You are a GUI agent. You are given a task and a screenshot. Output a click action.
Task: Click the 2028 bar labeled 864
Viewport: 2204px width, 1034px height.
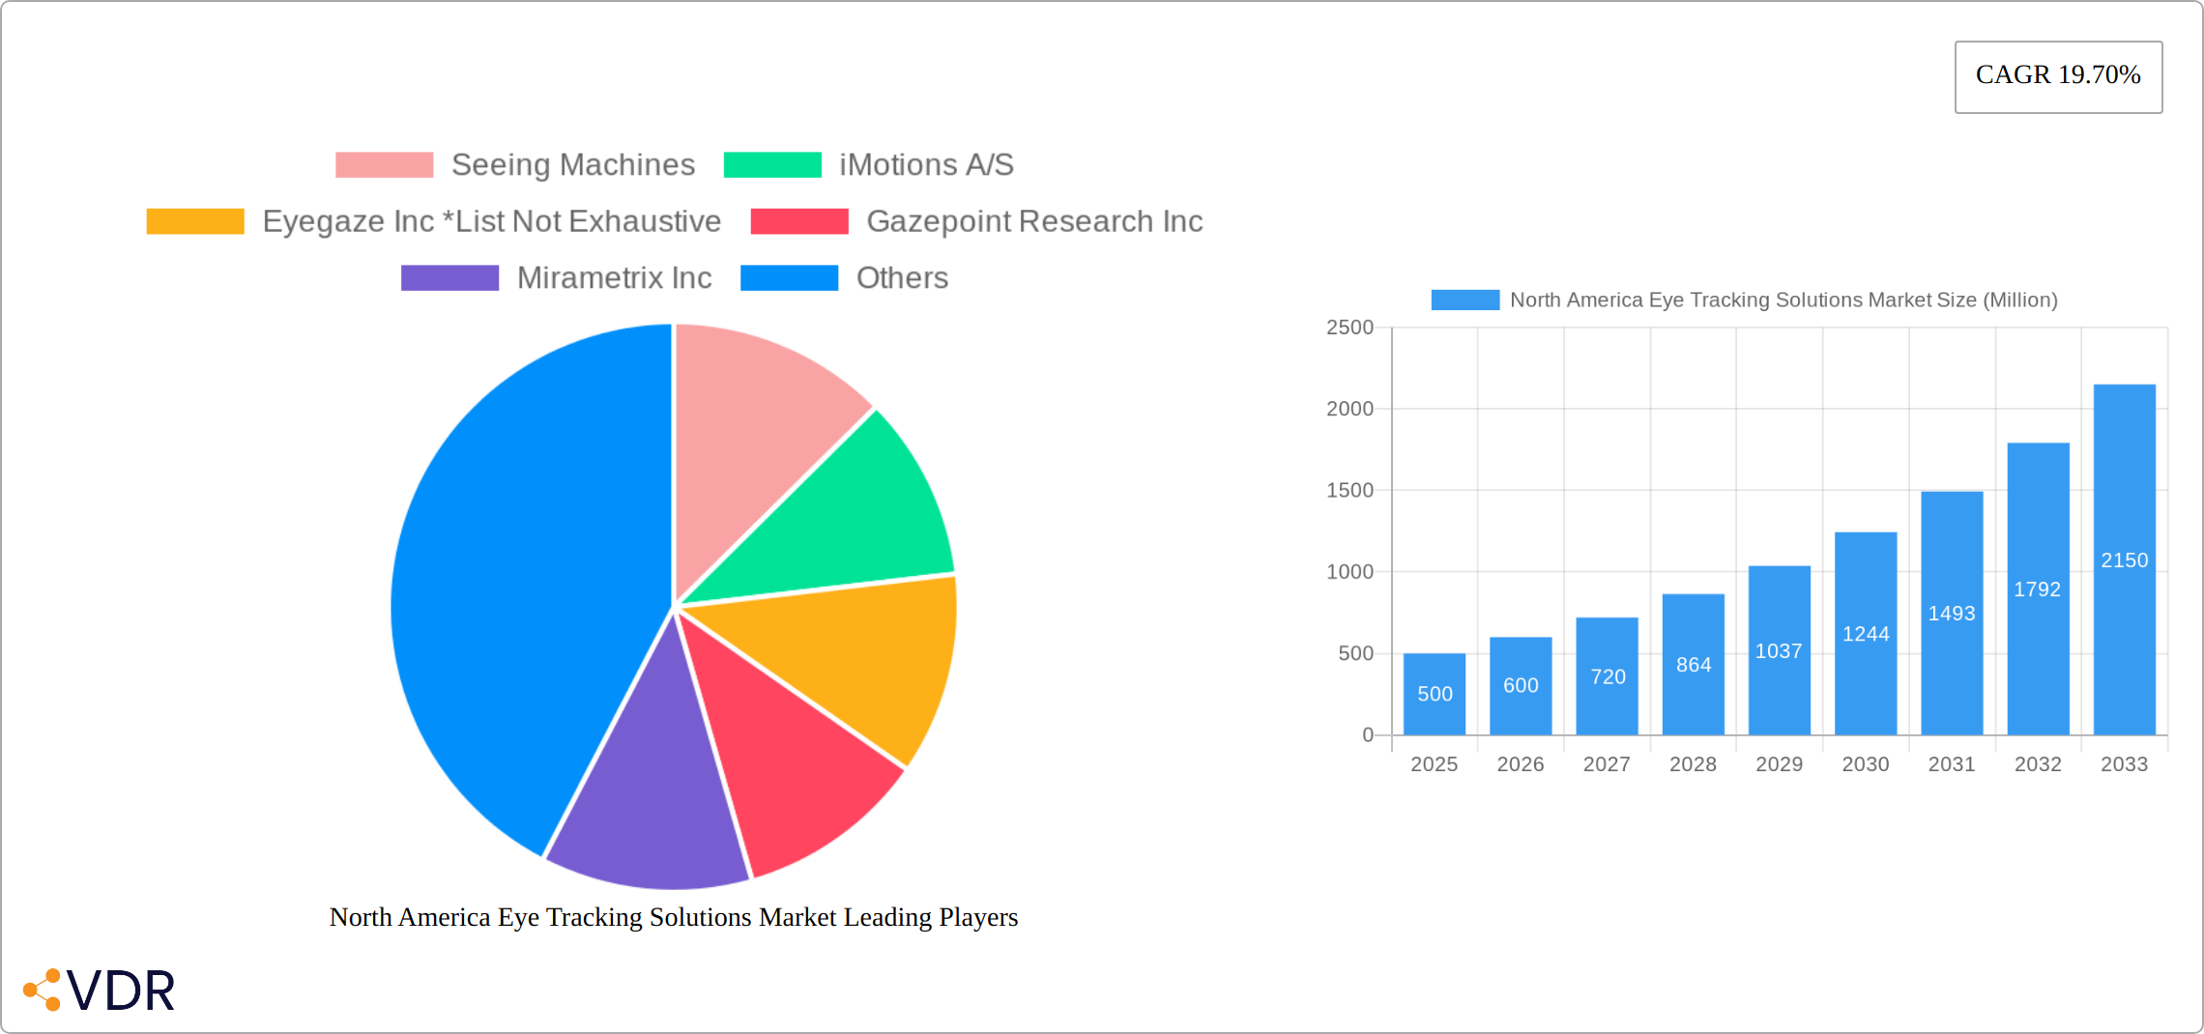[x=1694, y=665]
